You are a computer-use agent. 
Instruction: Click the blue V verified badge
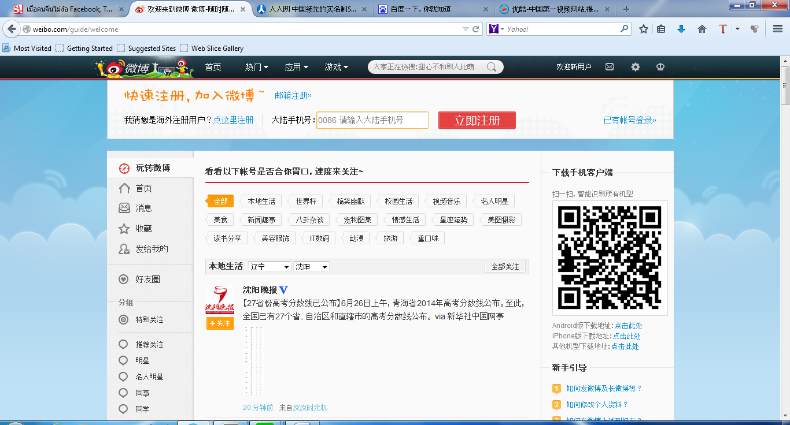[x=283, y=290]
